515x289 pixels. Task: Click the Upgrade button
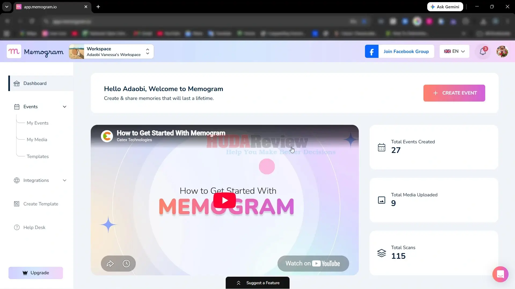[36, 273]
